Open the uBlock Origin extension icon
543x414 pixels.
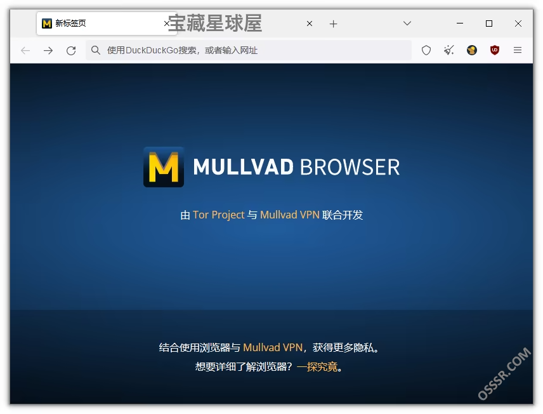(495, 50)
